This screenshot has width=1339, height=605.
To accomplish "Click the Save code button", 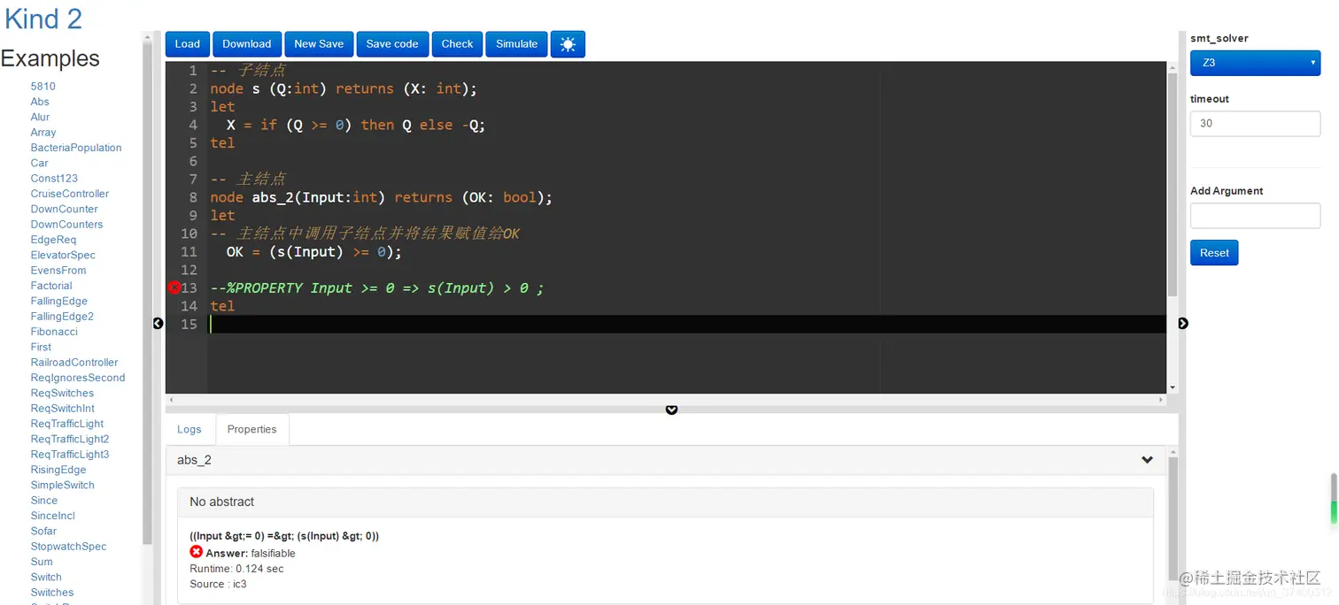I will click(392, 44).
